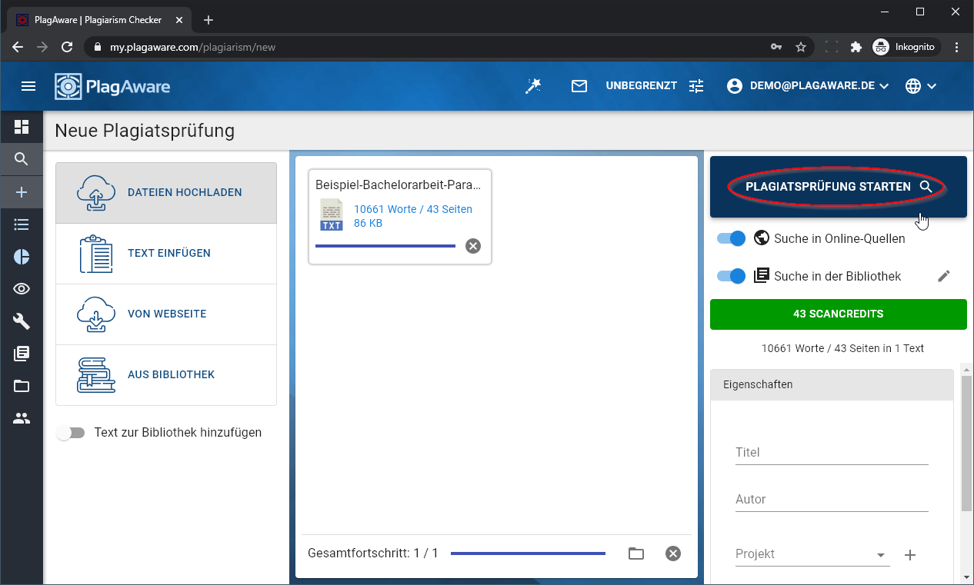Go back in browser
This screenshot has width=974, height=585.
tap(18, 47)
